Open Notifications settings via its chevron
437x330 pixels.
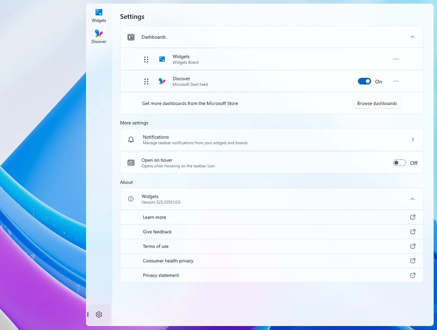tap(413, 139)
